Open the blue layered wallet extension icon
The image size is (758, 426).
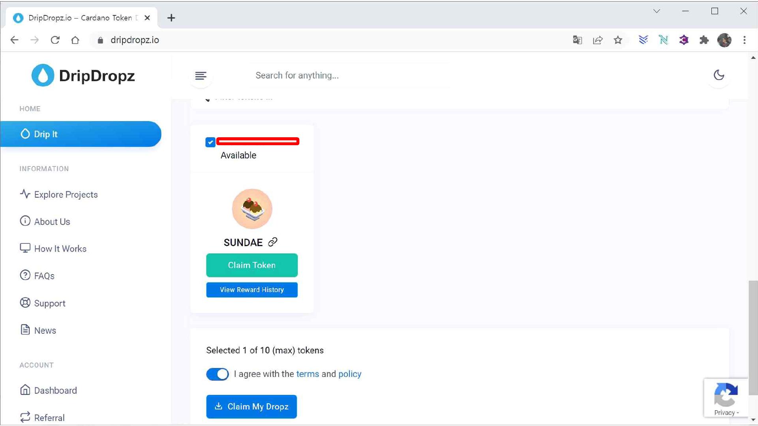tap(643, 40)
